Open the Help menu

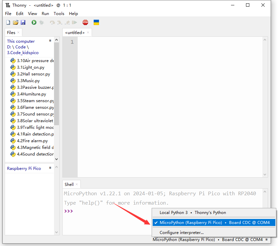click(73, 14)
